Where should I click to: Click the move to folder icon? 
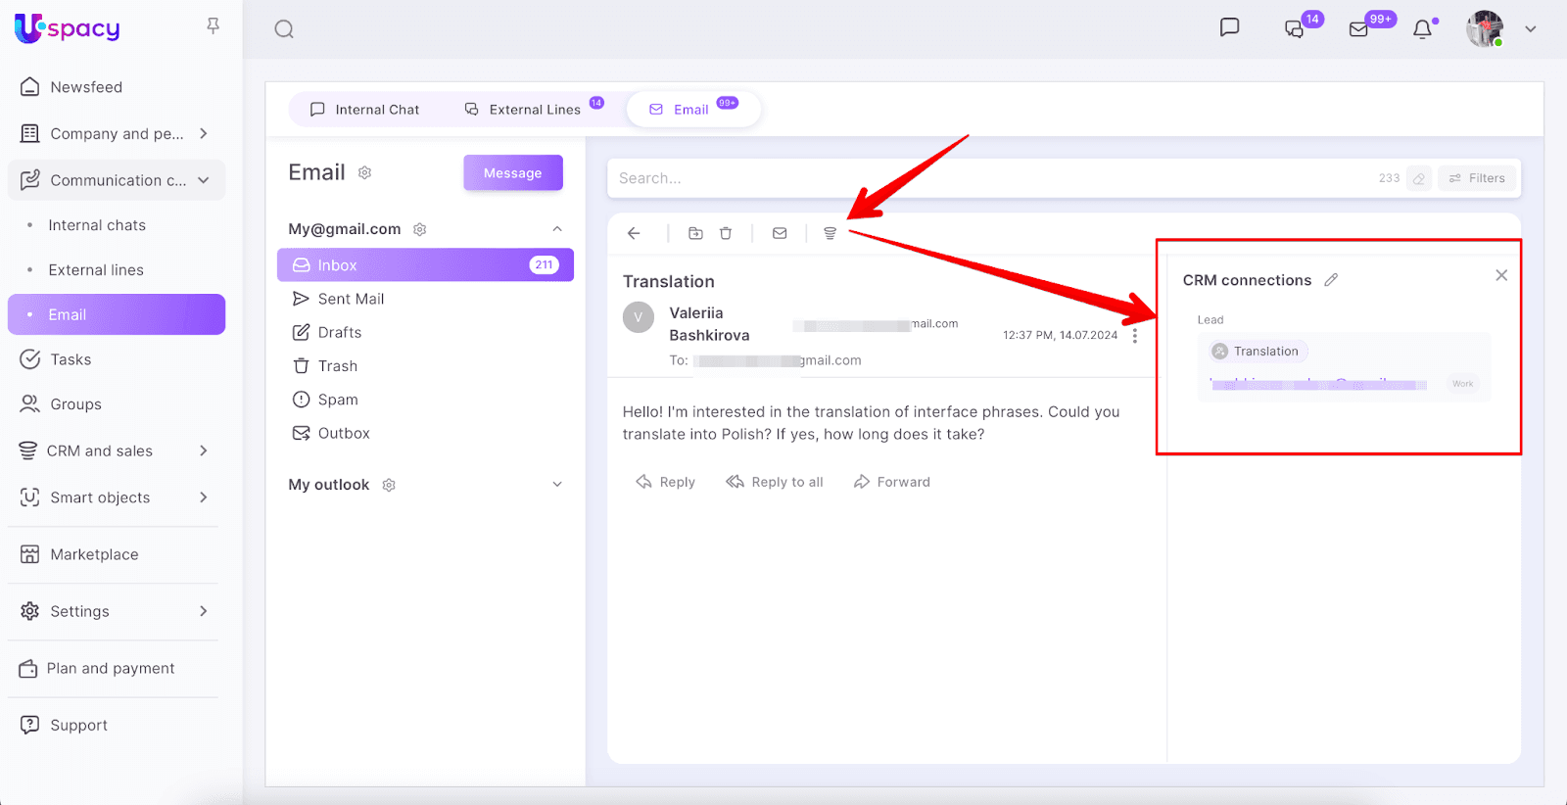click(695, 233)
